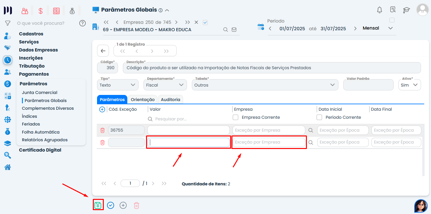Image resolution: width=431 pixels, height=214 pixels.
Task: Click the graduation cap training icon
Action: pos(406,10)
